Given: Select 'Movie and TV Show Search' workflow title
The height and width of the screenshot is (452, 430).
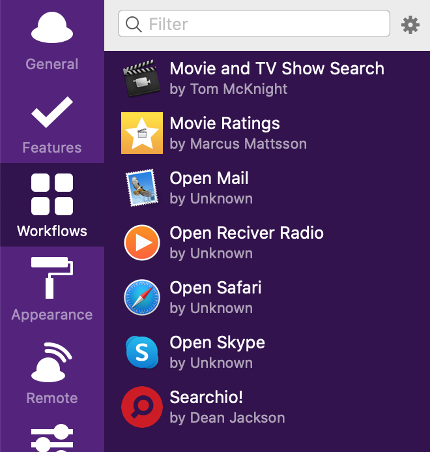Looking at the screenshot, I should click(277, 68).
